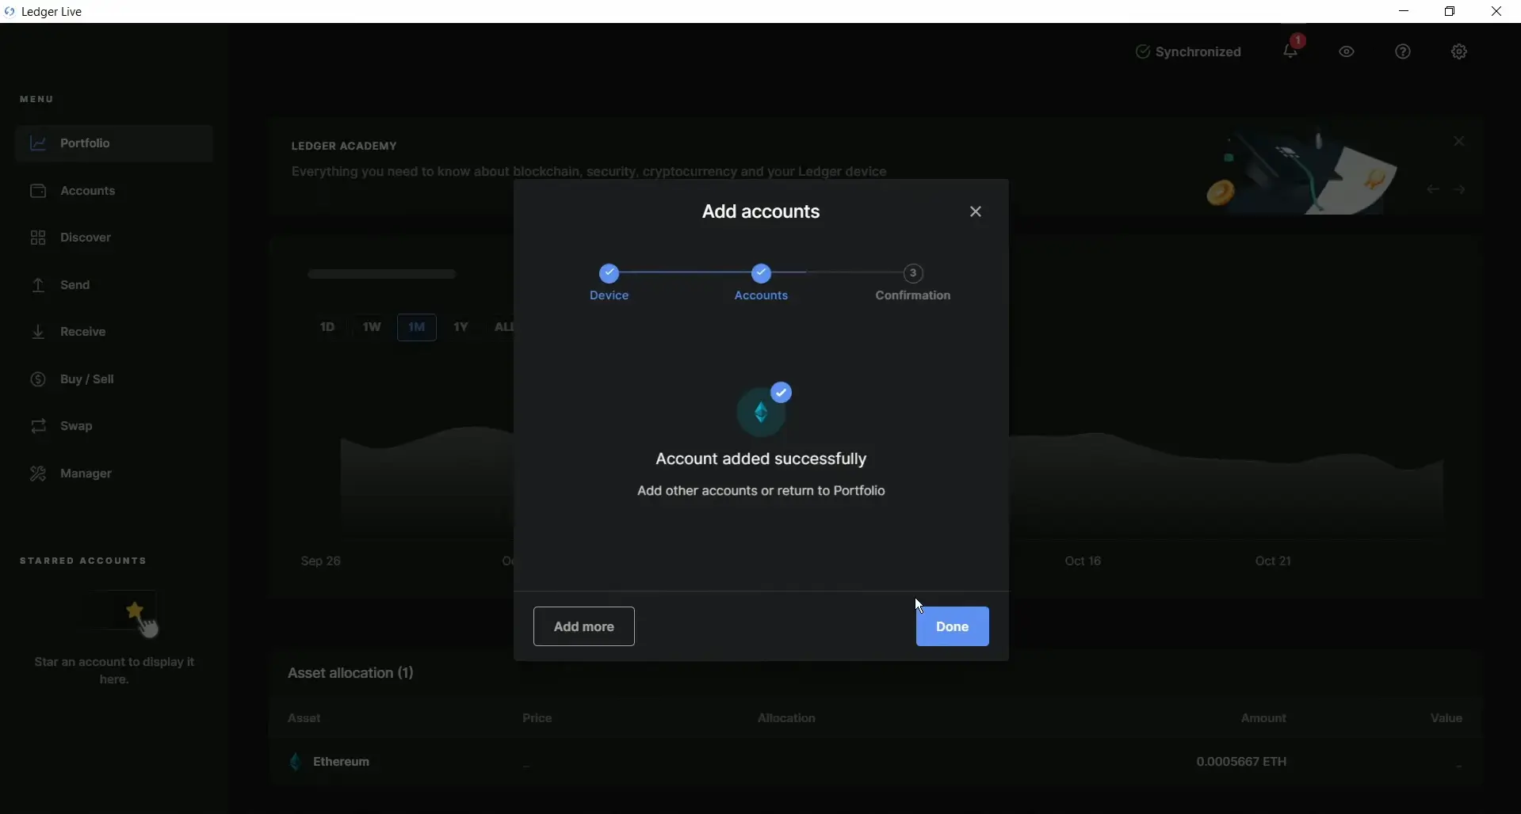Open Discover in the sidebar menu
This screenshot has height=814, width=1521.
pos(85,238)
